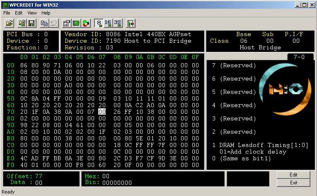Click the open file folder toolbar icon
Image resolution: width=317 pixels, height=196 pixels.
pyautogui.click(x=9, y=23)
